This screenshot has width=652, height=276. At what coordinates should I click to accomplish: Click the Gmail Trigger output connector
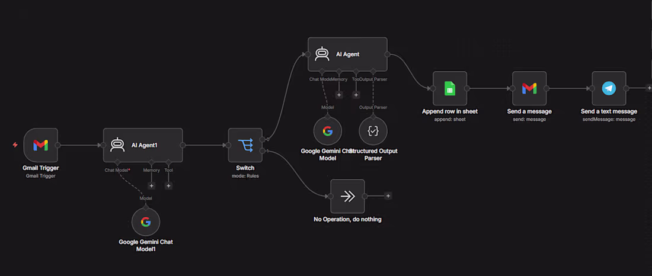tap(58, 145)
